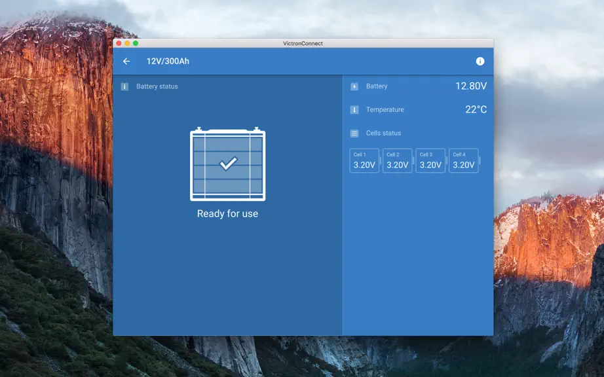This screenshot has width=604, height=377.
Task: Click the Temperature label
Action: (385, 110)
